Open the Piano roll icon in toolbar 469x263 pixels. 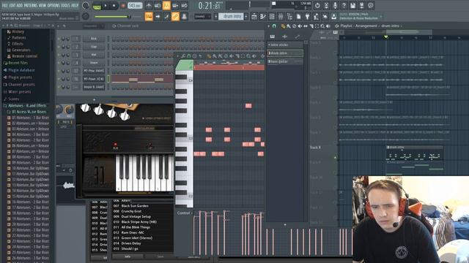263,16
